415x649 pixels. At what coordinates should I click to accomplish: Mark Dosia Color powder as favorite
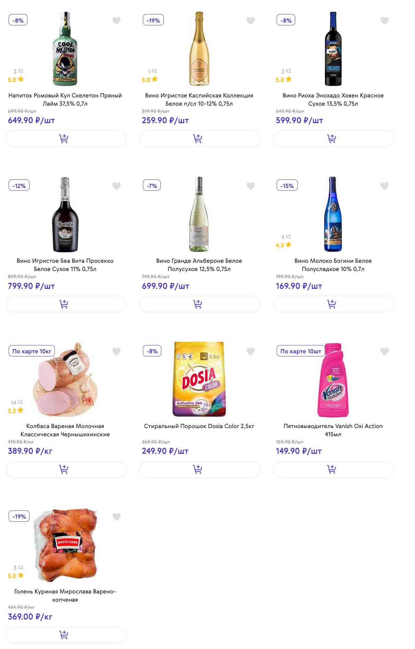pos(251,352)
